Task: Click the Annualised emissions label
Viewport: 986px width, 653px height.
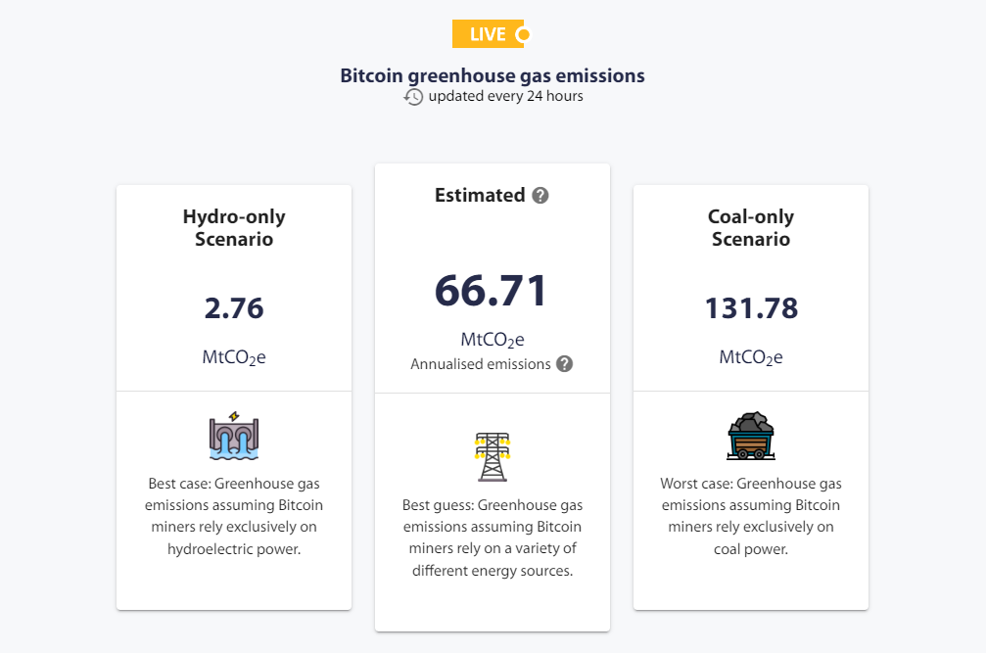Action: point(481,364)
